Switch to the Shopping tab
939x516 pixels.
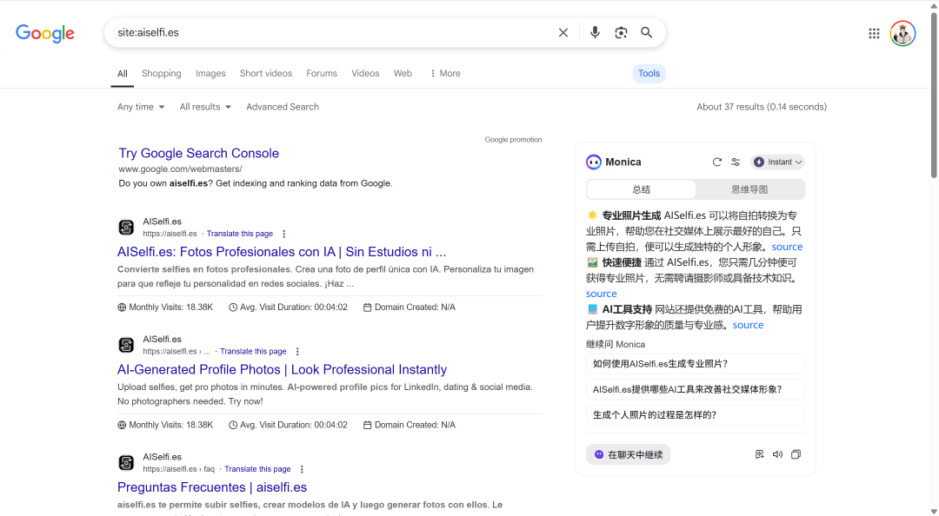161,73
